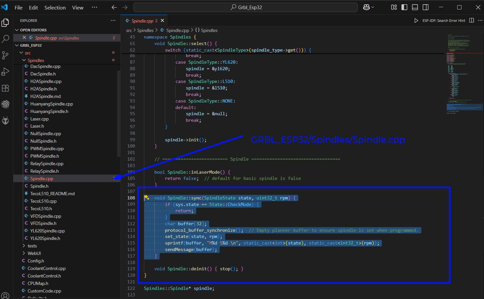The width and height of the screenshot is (484, 299).
Task: Open YL620Spindle.h file
Action: [x=45, y=238]
